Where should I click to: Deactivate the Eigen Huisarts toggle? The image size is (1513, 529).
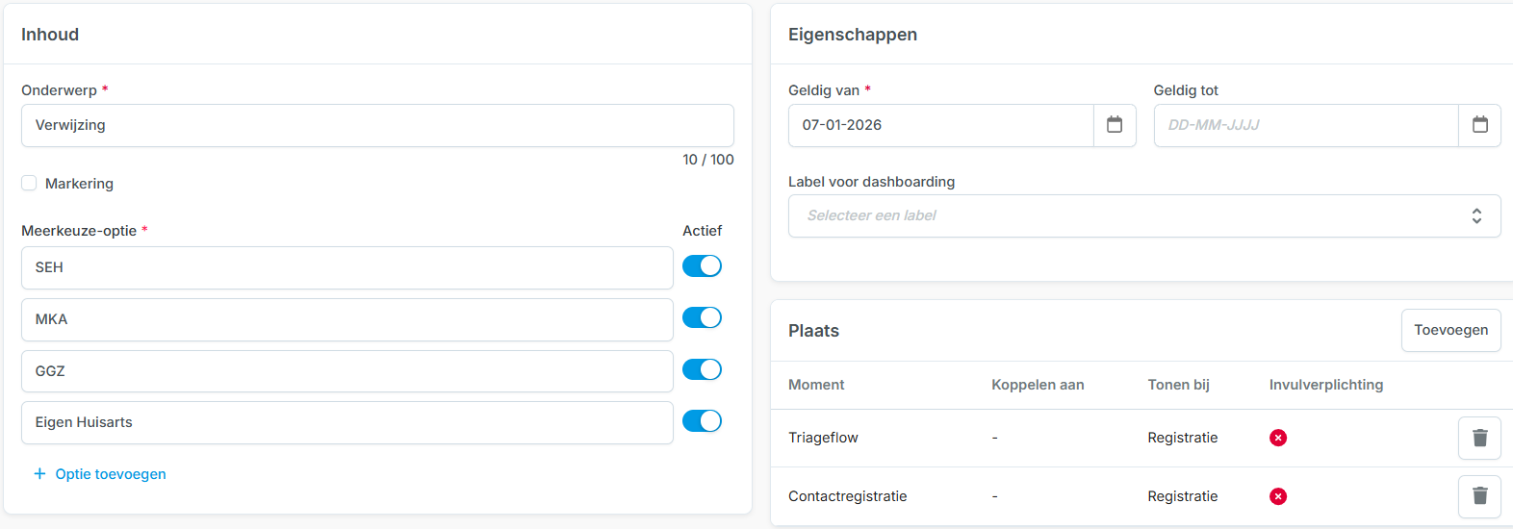click(702, 421)
